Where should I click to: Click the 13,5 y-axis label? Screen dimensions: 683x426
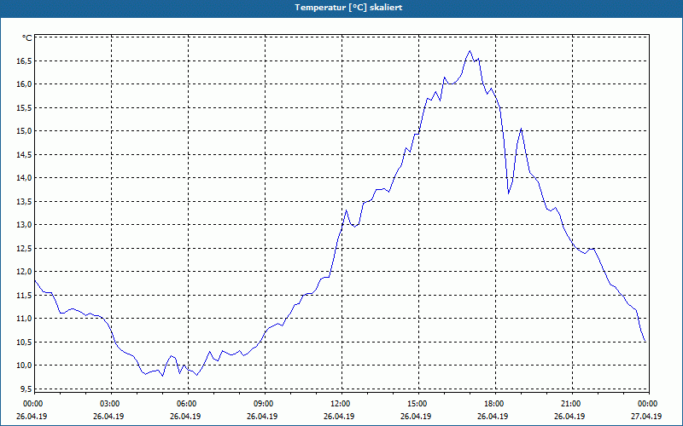tap(25, 202)
